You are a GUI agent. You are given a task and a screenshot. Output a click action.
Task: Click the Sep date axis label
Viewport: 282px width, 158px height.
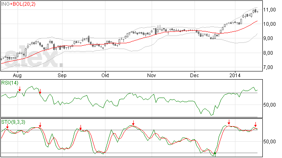pos(62,76)
